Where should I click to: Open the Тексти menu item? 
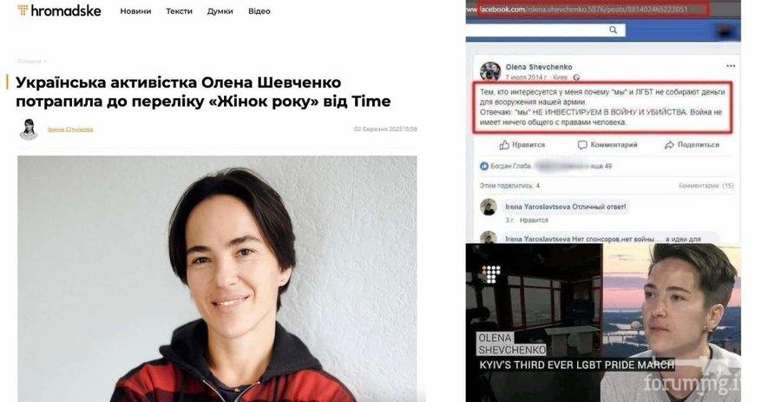click(x=180, y=11)
